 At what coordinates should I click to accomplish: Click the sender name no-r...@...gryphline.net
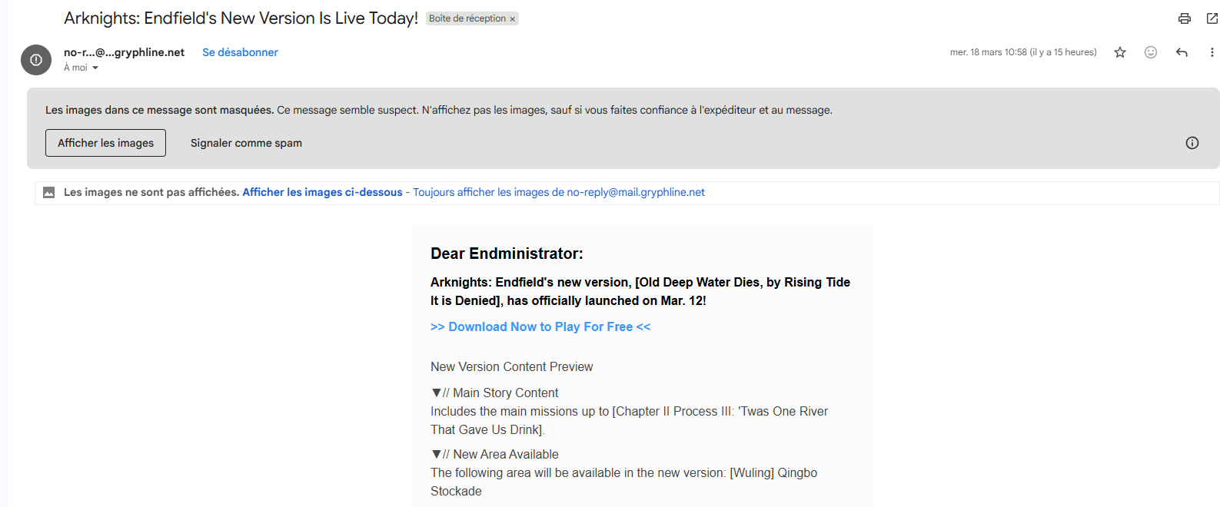[124, 52]
